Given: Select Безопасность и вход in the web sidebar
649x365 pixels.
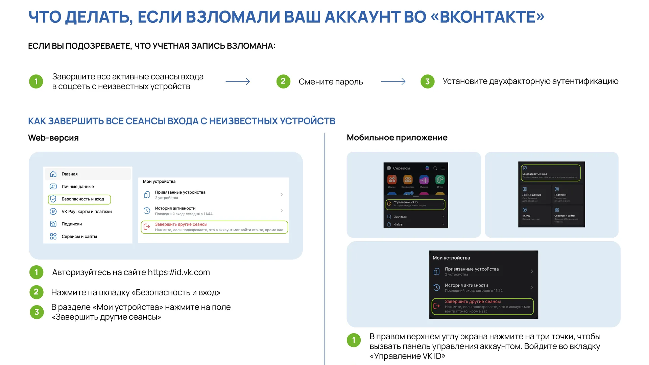Looking at the screenshot, I should coord(79,199).
